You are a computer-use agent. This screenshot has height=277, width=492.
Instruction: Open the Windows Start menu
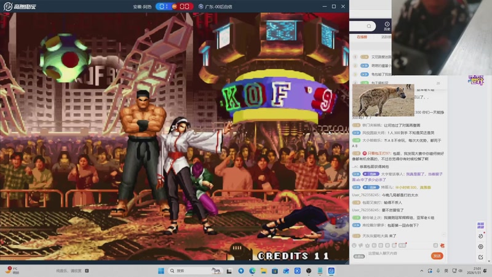tap(161, 271)
